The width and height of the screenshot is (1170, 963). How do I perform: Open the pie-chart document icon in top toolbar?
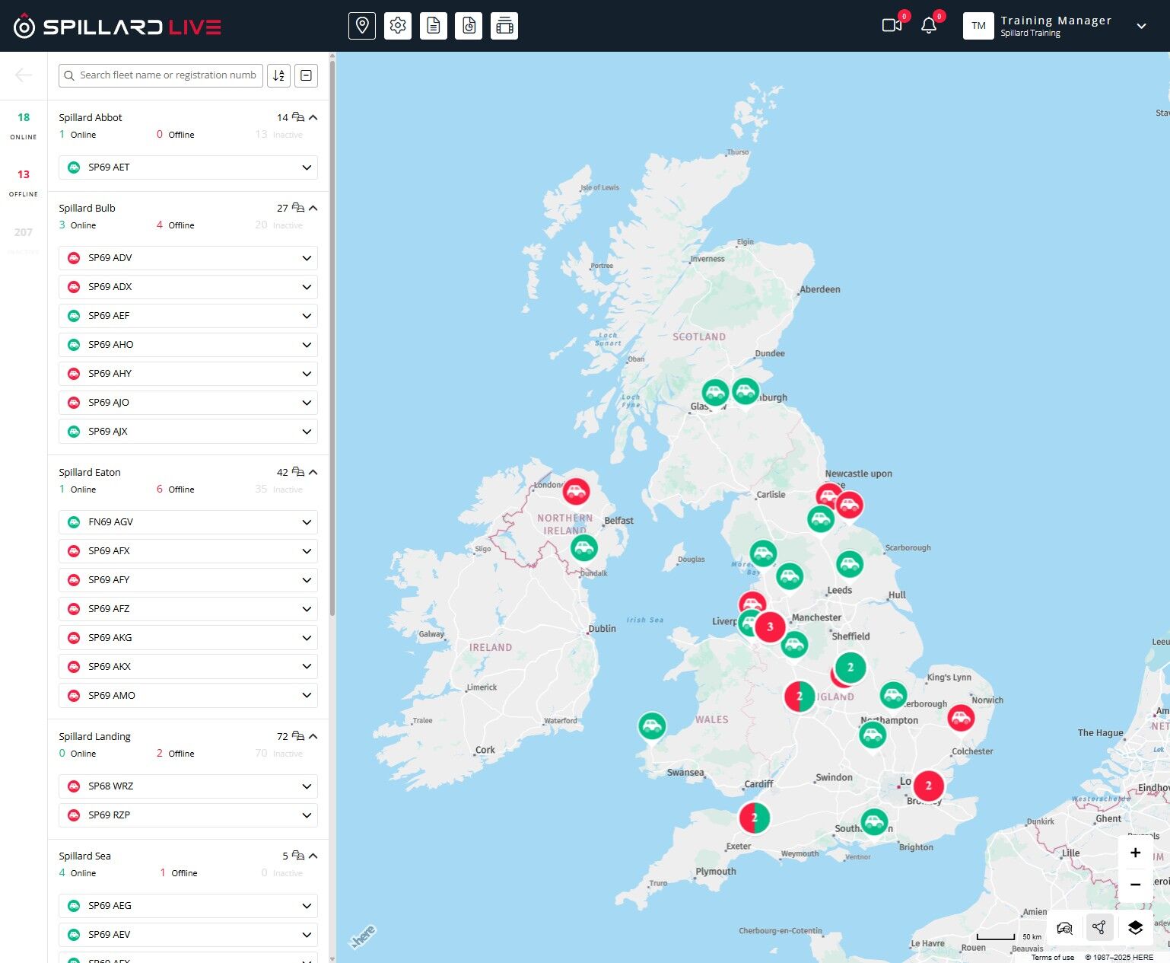pos(469,26)
